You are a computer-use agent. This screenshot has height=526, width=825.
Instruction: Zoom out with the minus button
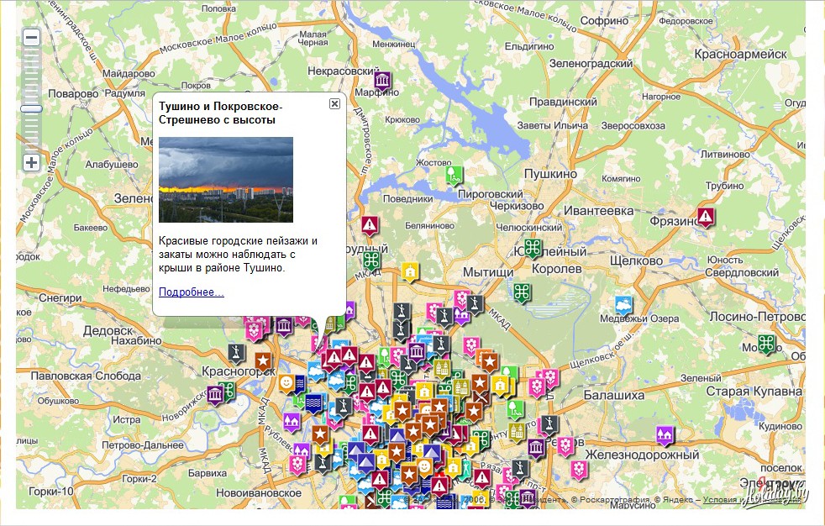click(x=31, y=38)
